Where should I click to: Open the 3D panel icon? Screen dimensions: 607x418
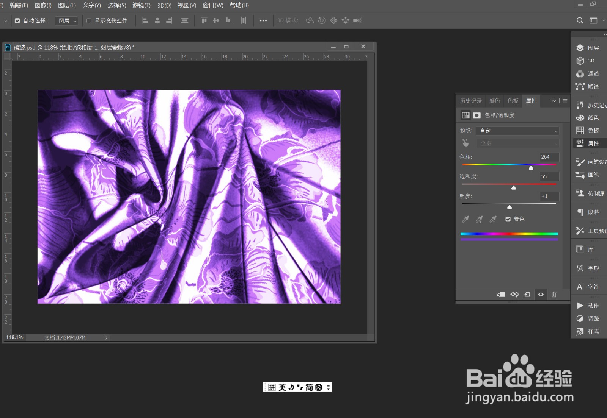580,61
